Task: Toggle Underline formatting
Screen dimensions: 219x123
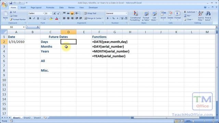Action: 38,18
